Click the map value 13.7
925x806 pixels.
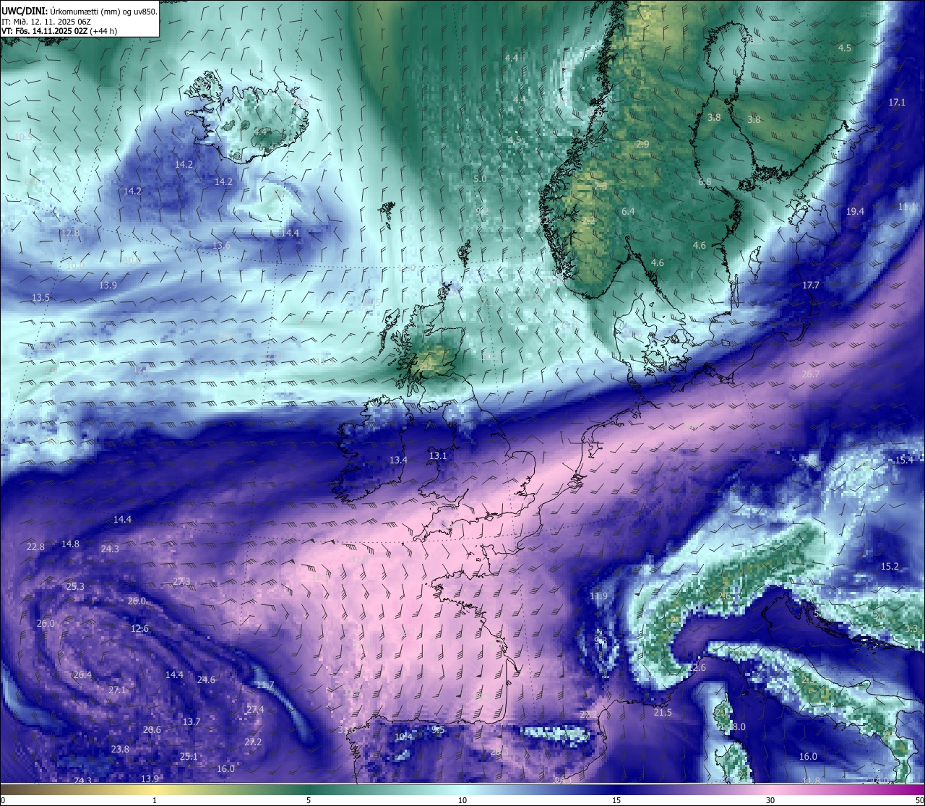pyautogui.click(x=192, y=721)
